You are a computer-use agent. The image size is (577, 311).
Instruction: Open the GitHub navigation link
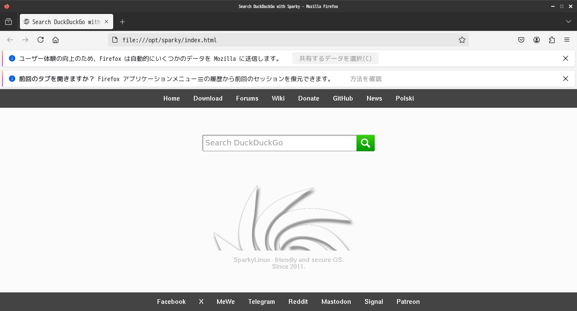click(343, 98)
